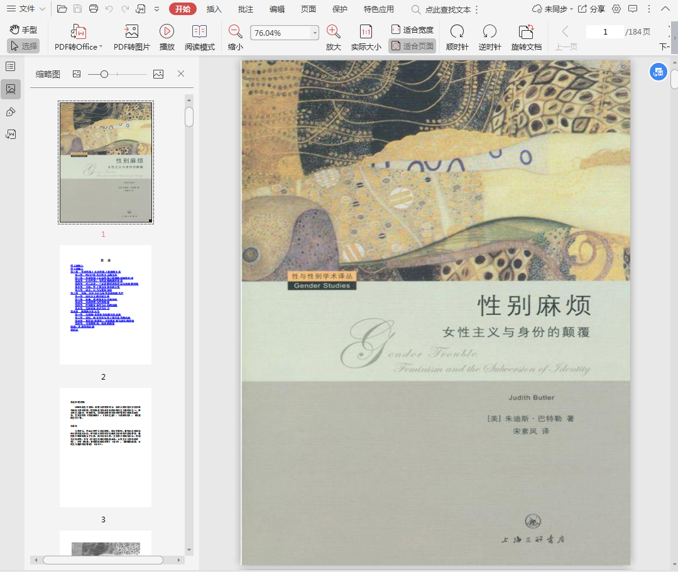The width and height of the screenshot is (678, 572).
Task: Click 实际大小 actual size icon
Action: 366,31
